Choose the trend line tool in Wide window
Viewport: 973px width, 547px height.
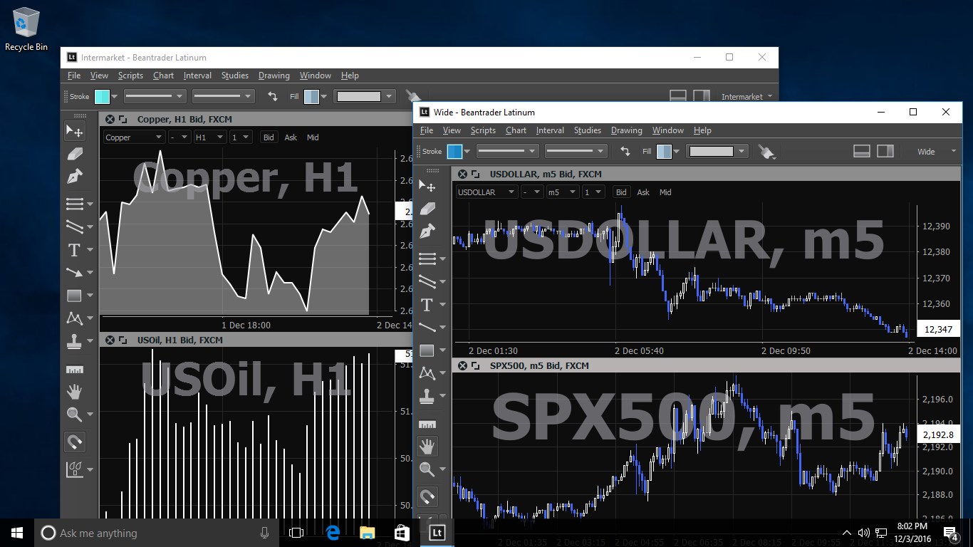click(427, 327)
